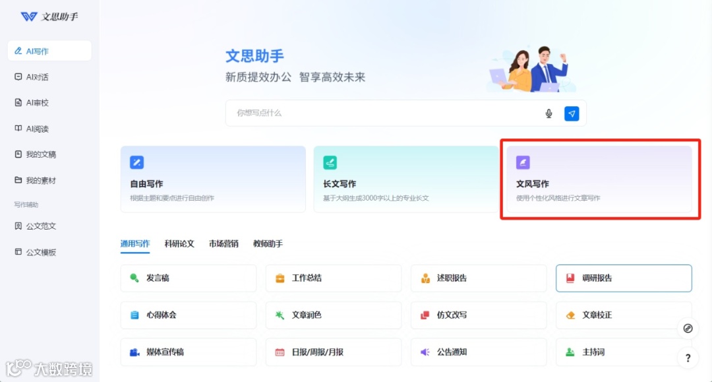Click the 工作总结 briefcase icon
The image size is (712, 382).
click(280, 278)
